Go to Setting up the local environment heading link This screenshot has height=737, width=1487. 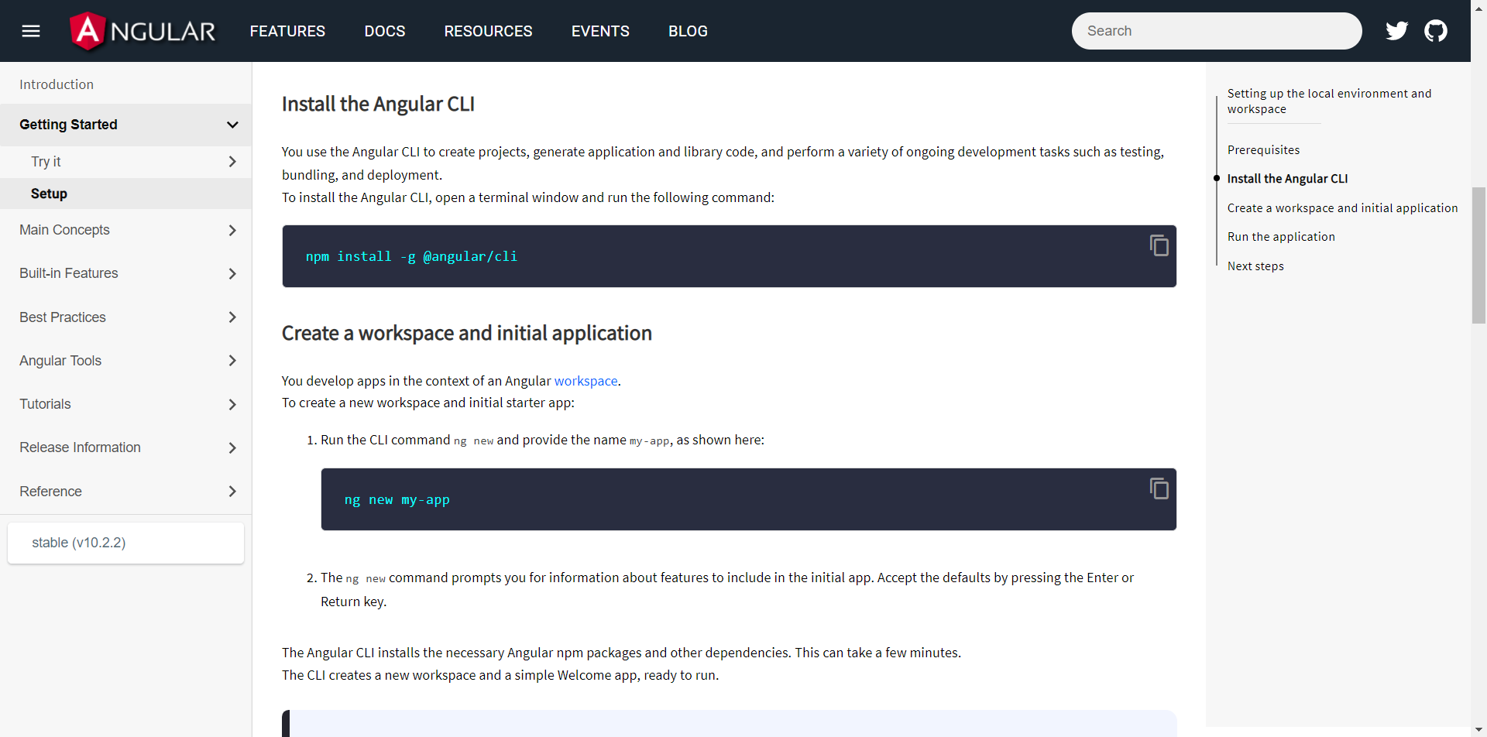(x=1329, y=101)
